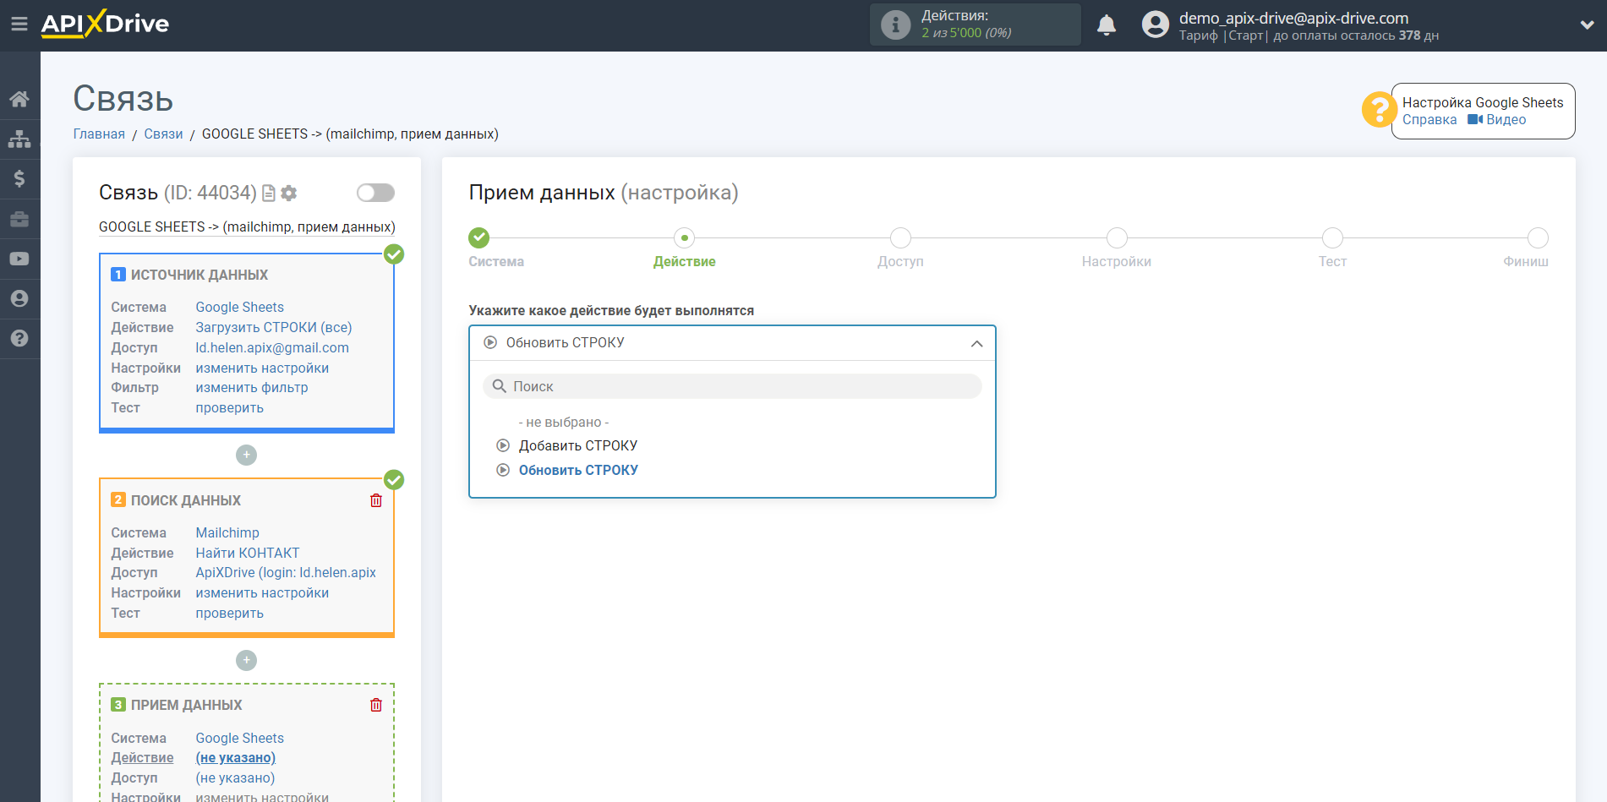Open the briefcase sidebar icon
This screenshot has width=1607, height=802.
tap(19, 219)
